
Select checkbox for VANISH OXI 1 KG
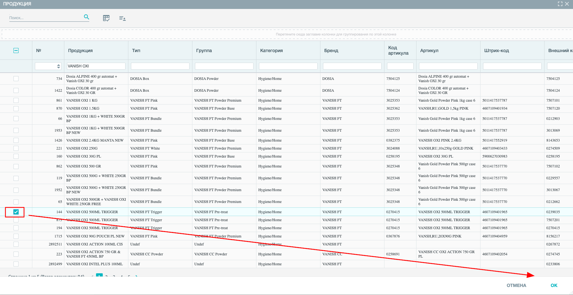(x=16, y=100)
